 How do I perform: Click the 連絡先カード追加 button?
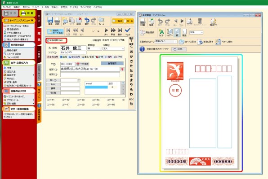pyautogui.click(x=55, y=31)
